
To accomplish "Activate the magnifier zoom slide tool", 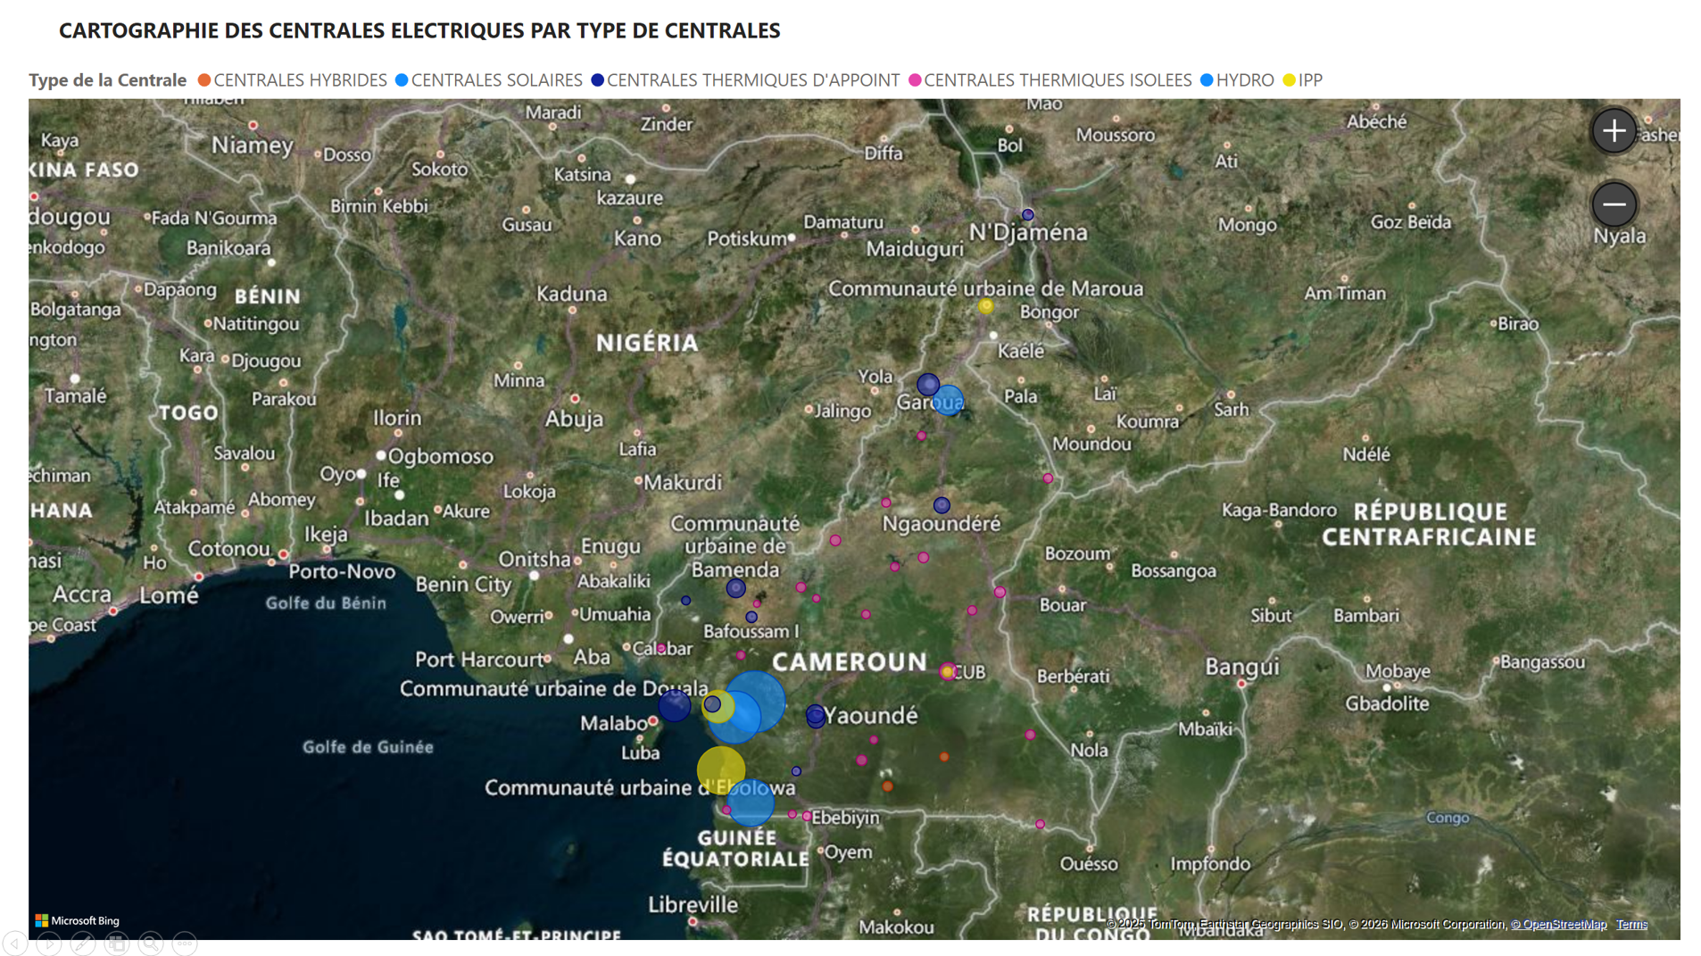I will [x=151, y=943].
